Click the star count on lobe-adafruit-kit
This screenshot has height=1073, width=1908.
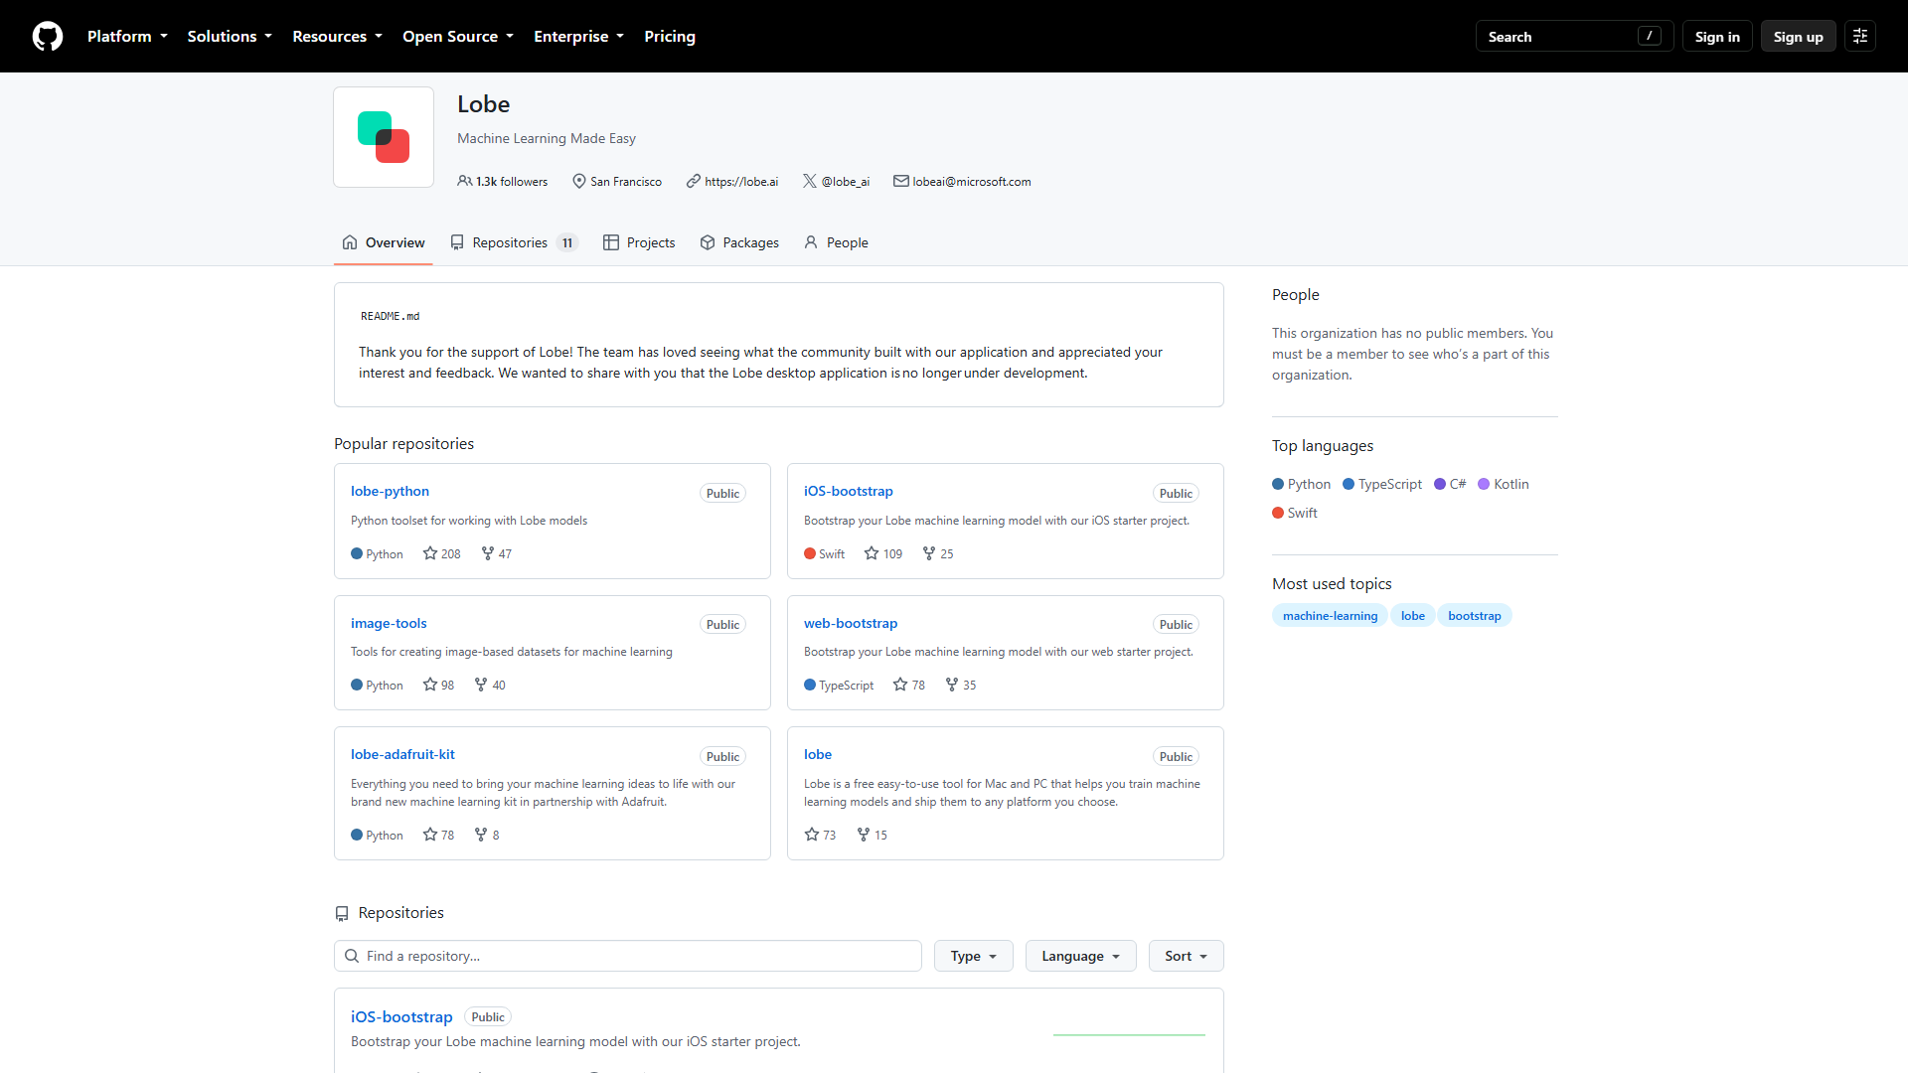point(438,835)
